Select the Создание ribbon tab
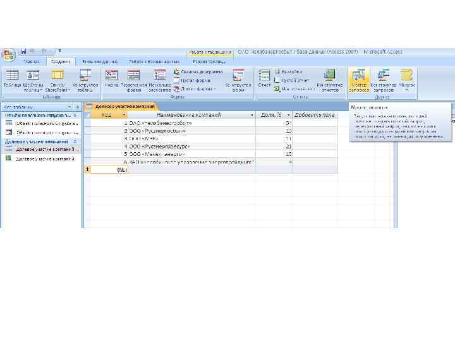Screen dimensions: 455x341 (61, 62)
